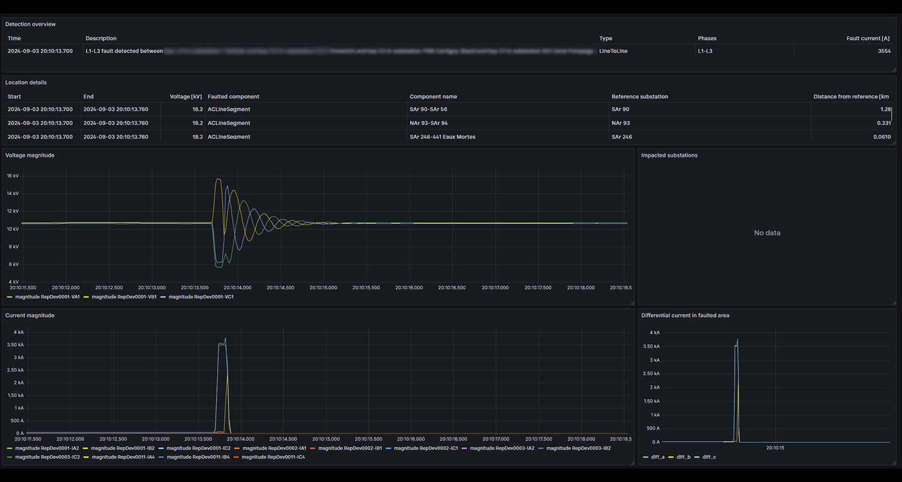
Task: Click resize handle of Voltage magnitude panel
Action: click(632, 303)
